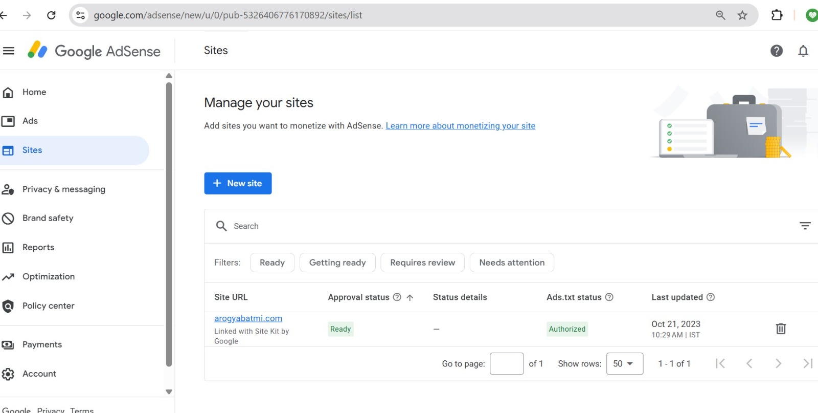
Task: Show Approval status help tooltip icon
Action: click(x=397, y=297)
